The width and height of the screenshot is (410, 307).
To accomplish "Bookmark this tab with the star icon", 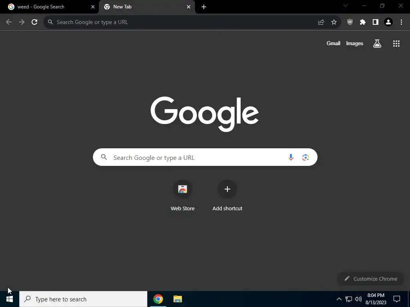I will point(334,22).
